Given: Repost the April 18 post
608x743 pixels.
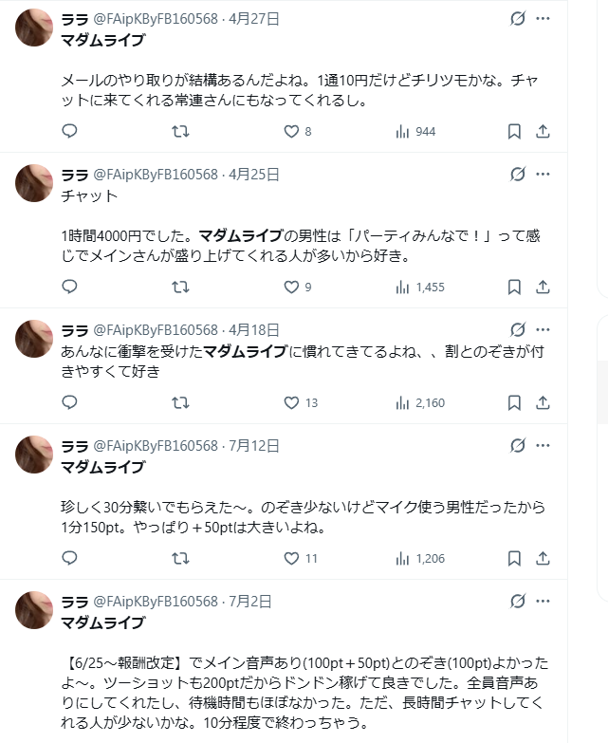Looking at the screenshot, I should coord(179,402).
